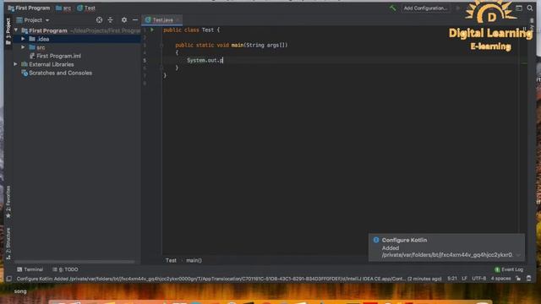Click the 5:21 cursor position indicator

[x=452, y=279]
